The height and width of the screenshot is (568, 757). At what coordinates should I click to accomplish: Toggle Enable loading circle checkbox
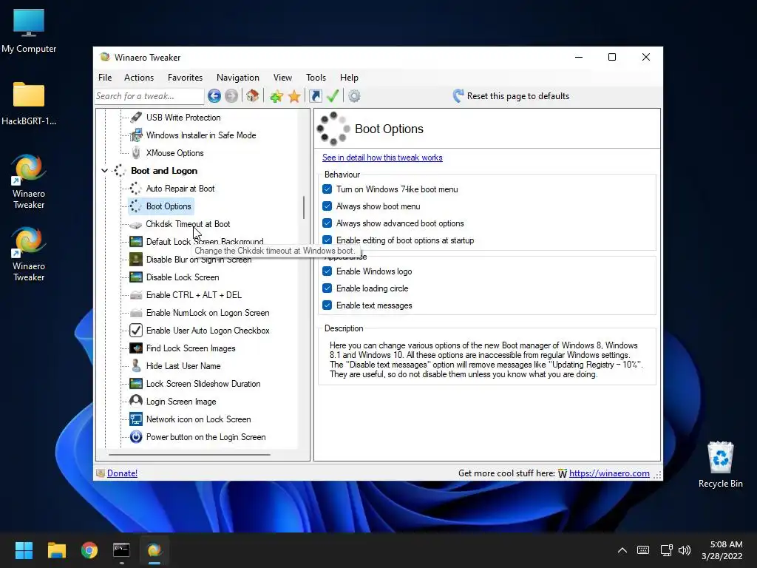tap(327, 288)
